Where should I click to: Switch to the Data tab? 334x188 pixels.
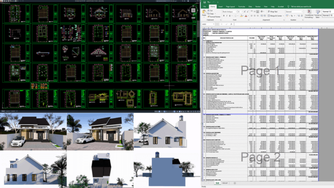(250, 7)
